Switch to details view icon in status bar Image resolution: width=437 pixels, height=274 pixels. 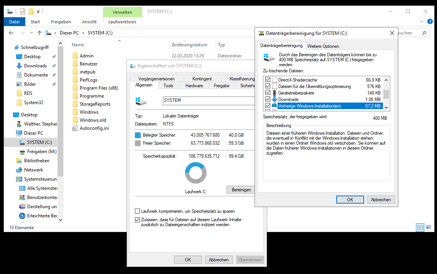pyautogui.click(x=420, y=227)
